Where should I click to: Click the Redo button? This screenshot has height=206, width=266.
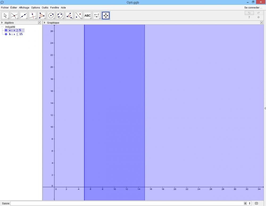coord(258,13)
